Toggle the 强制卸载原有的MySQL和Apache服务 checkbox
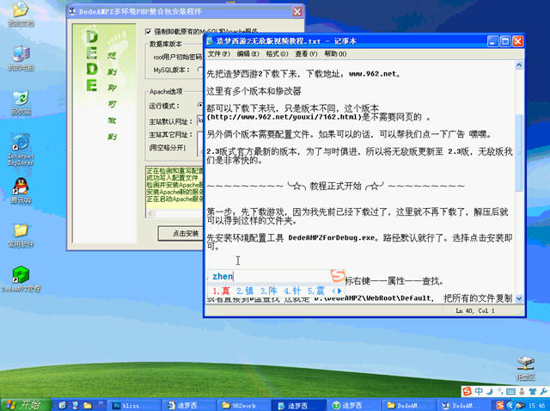The width and height of the screenshot is (550, 411). coord(148,32)
